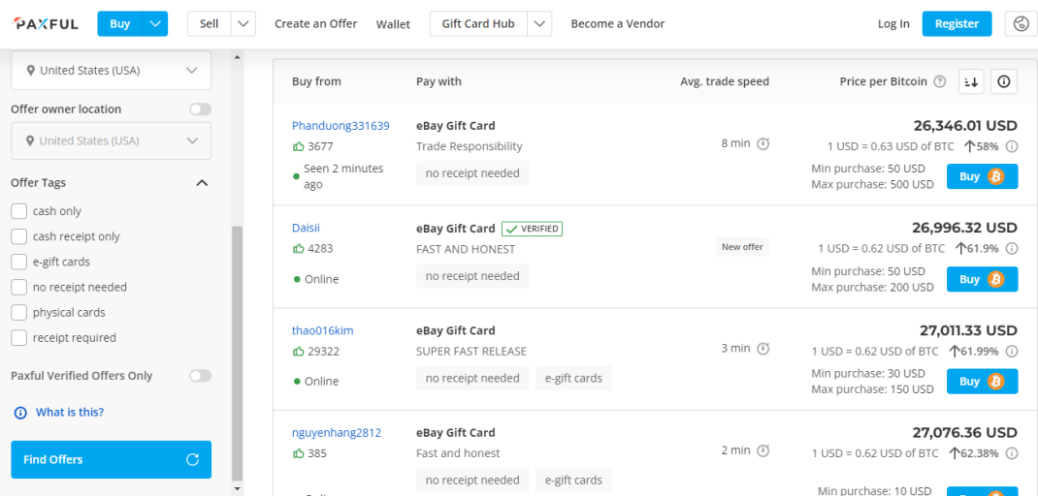The width and height of the screenshot is (1038, 496).
Task: Open Daisii's profile
Action: tap(306, 228)
